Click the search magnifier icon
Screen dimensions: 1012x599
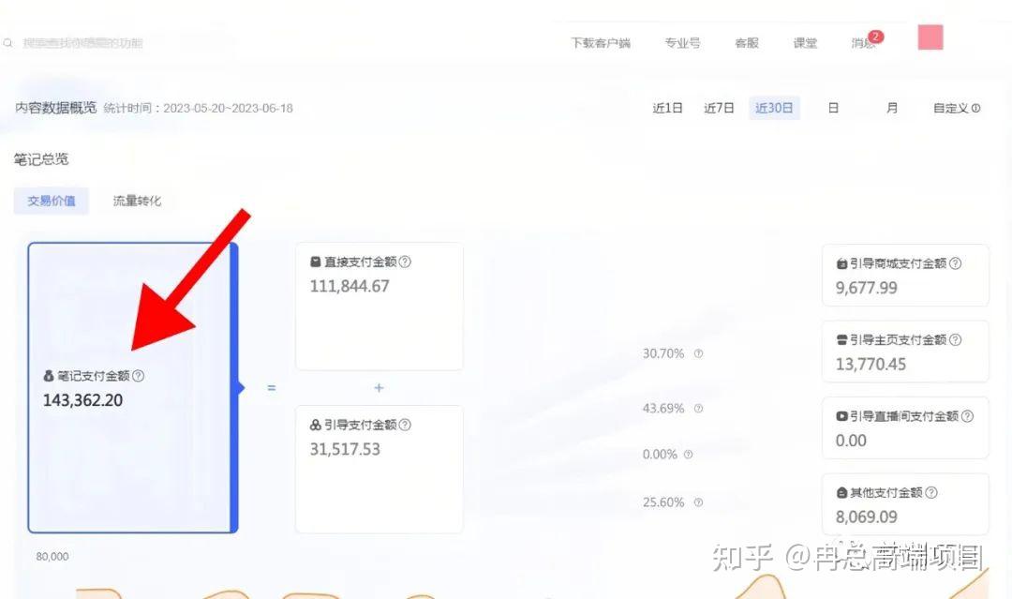pyautogui.click(x=7, y=43)
